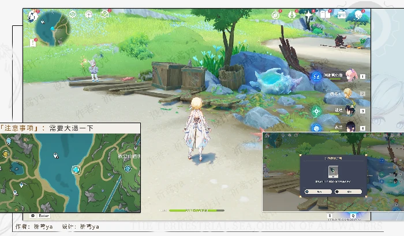The image size is (404, 236).
Task: Switch to party member slot 2
Action: coord(349,93)
